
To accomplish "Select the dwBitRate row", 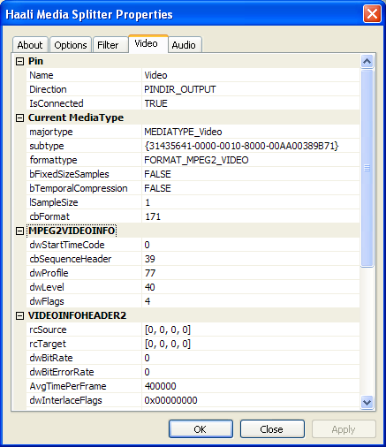I will click(193, 358).
